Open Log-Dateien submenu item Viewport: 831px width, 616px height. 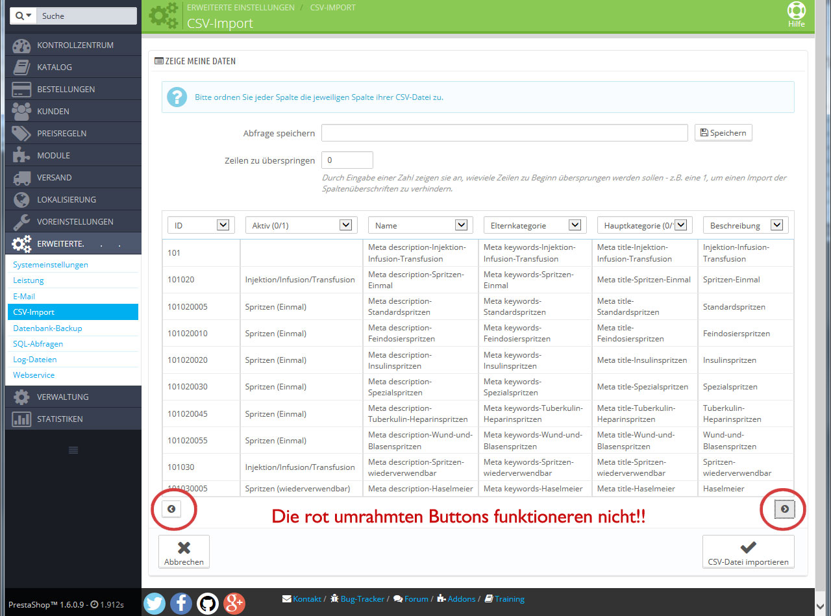coord(35,359)
